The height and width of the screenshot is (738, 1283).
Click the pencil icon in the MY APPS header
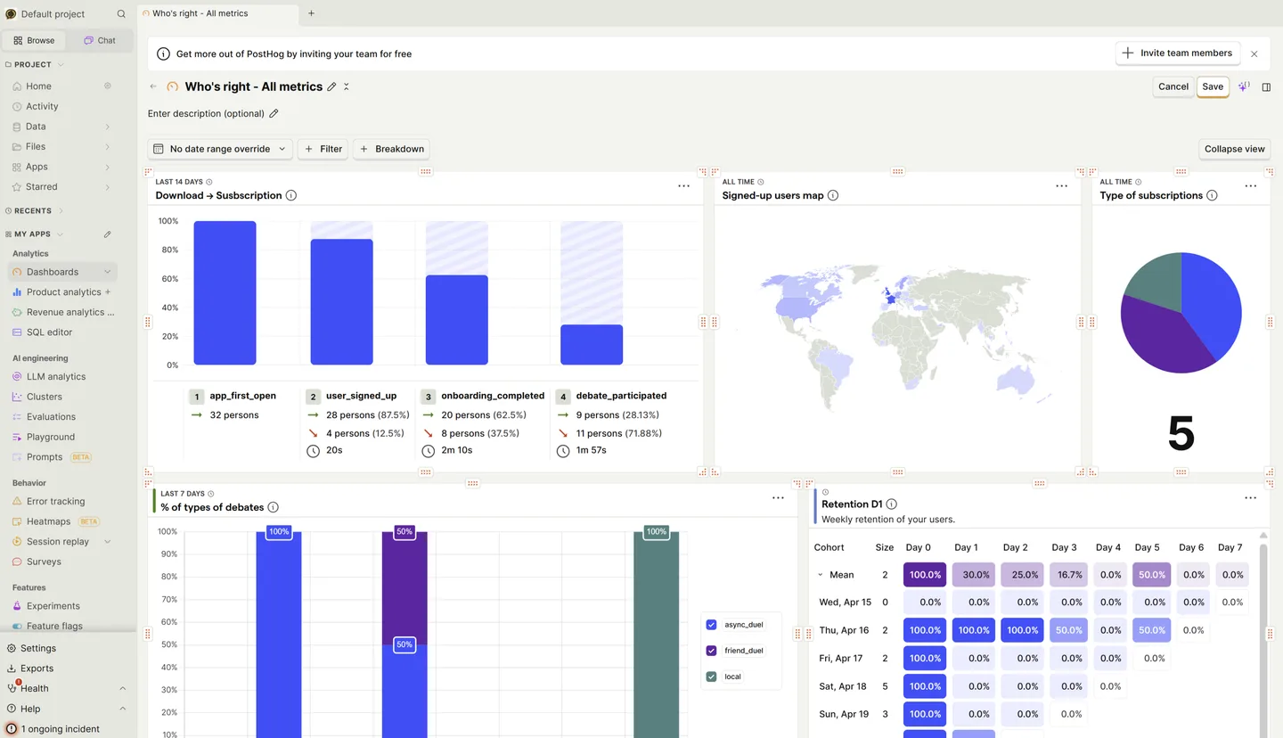[108, 234]
